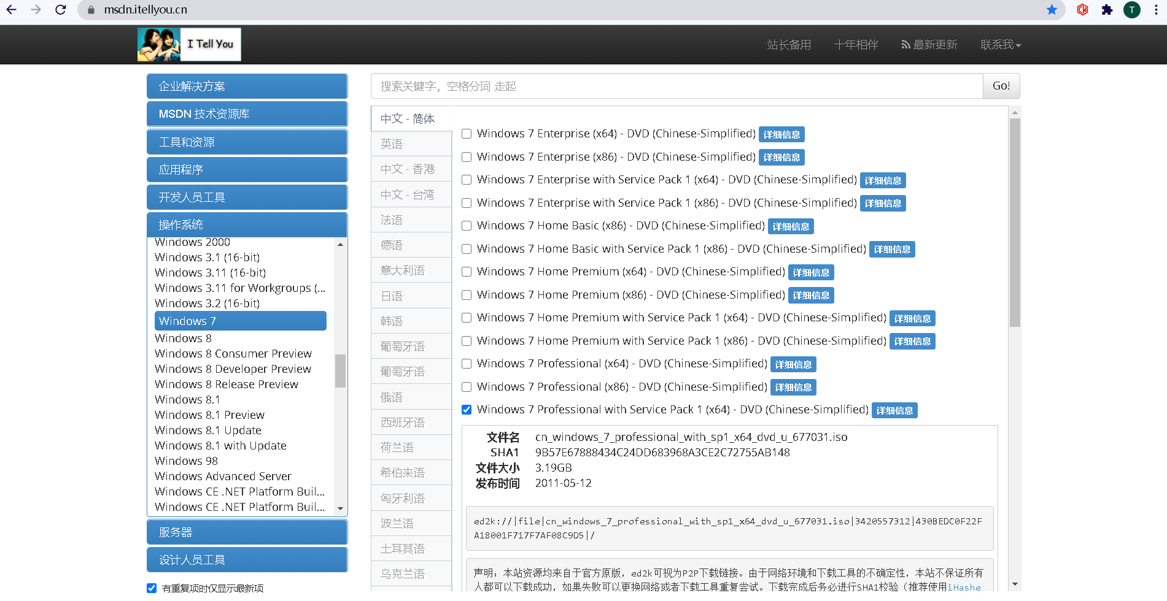Check Windows 7 Enterprise (x64) DVD checkbox
This screenshot has width=1167, height=601.
467,134
